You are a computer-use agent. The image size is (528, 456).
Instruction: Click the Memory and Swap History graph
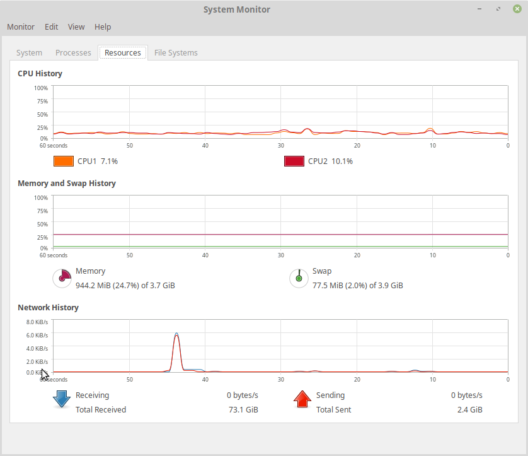280,221
